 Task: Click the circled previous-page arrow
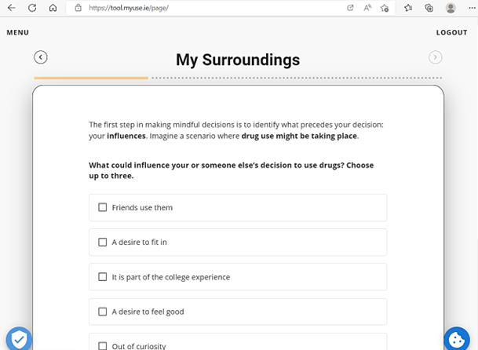click(41, 57)
